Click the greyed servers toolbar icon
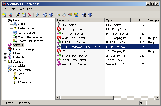 [x=64, y=15]
